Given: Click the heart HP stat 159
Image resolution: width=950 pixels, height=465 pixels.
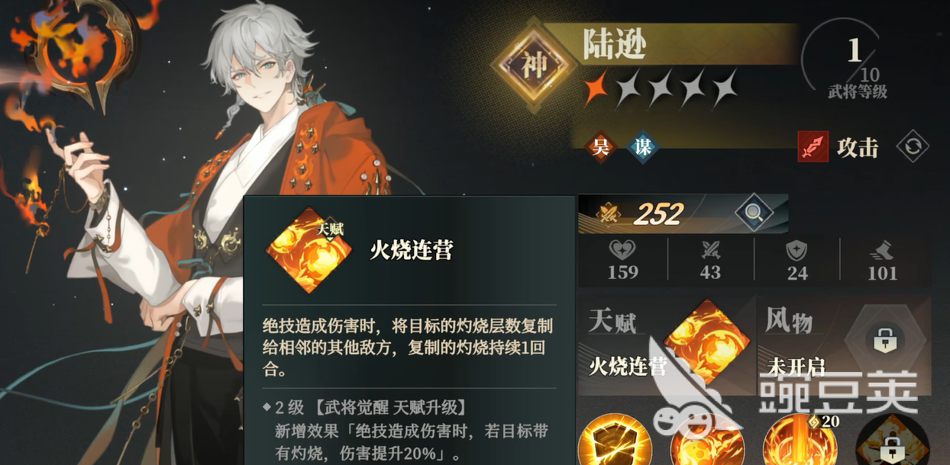Looking at the screenshot, I should pos(622,260).
